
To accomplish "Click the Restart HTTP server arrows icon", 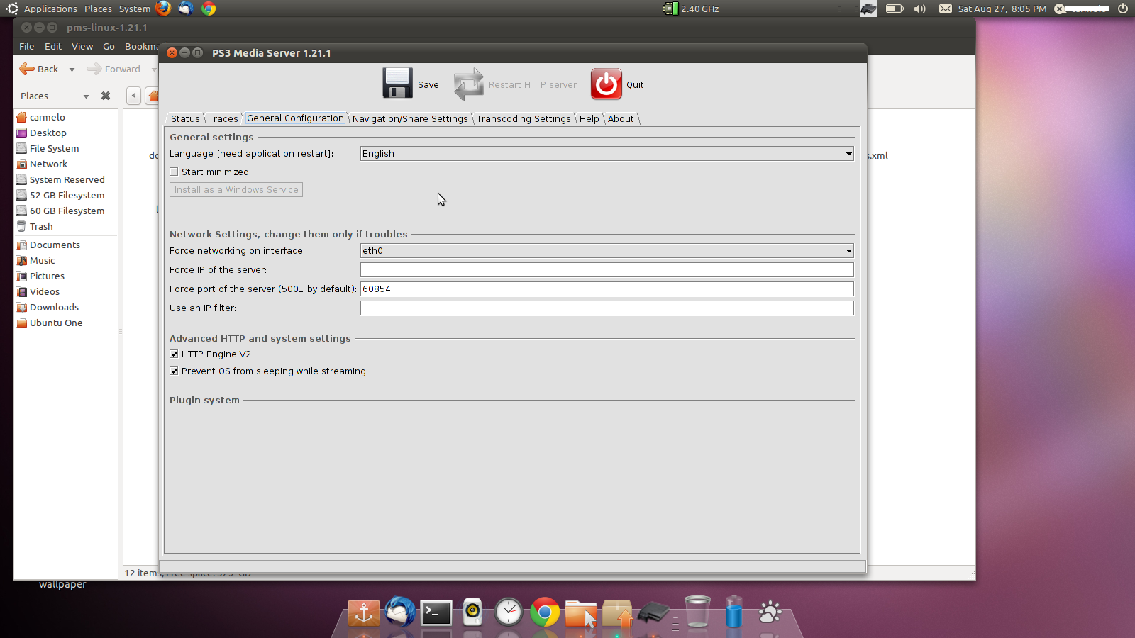I will (468, 84).
